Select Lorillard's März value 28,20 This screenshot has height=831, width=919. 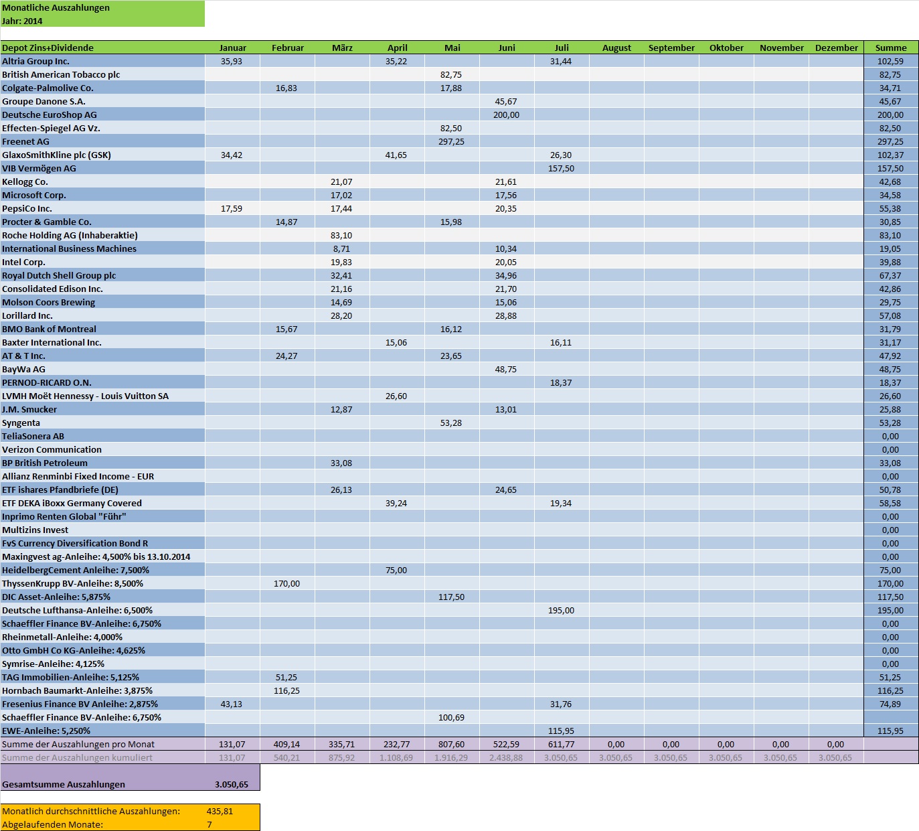pos(342,315)
